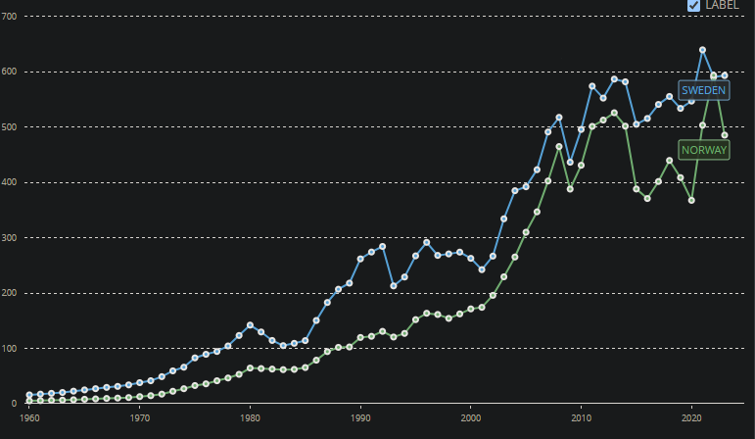Image resolution: width=755 pixels, height=439 pixels.
Task: Click the 400 y-axis label
Action: [x=9, y=182]
